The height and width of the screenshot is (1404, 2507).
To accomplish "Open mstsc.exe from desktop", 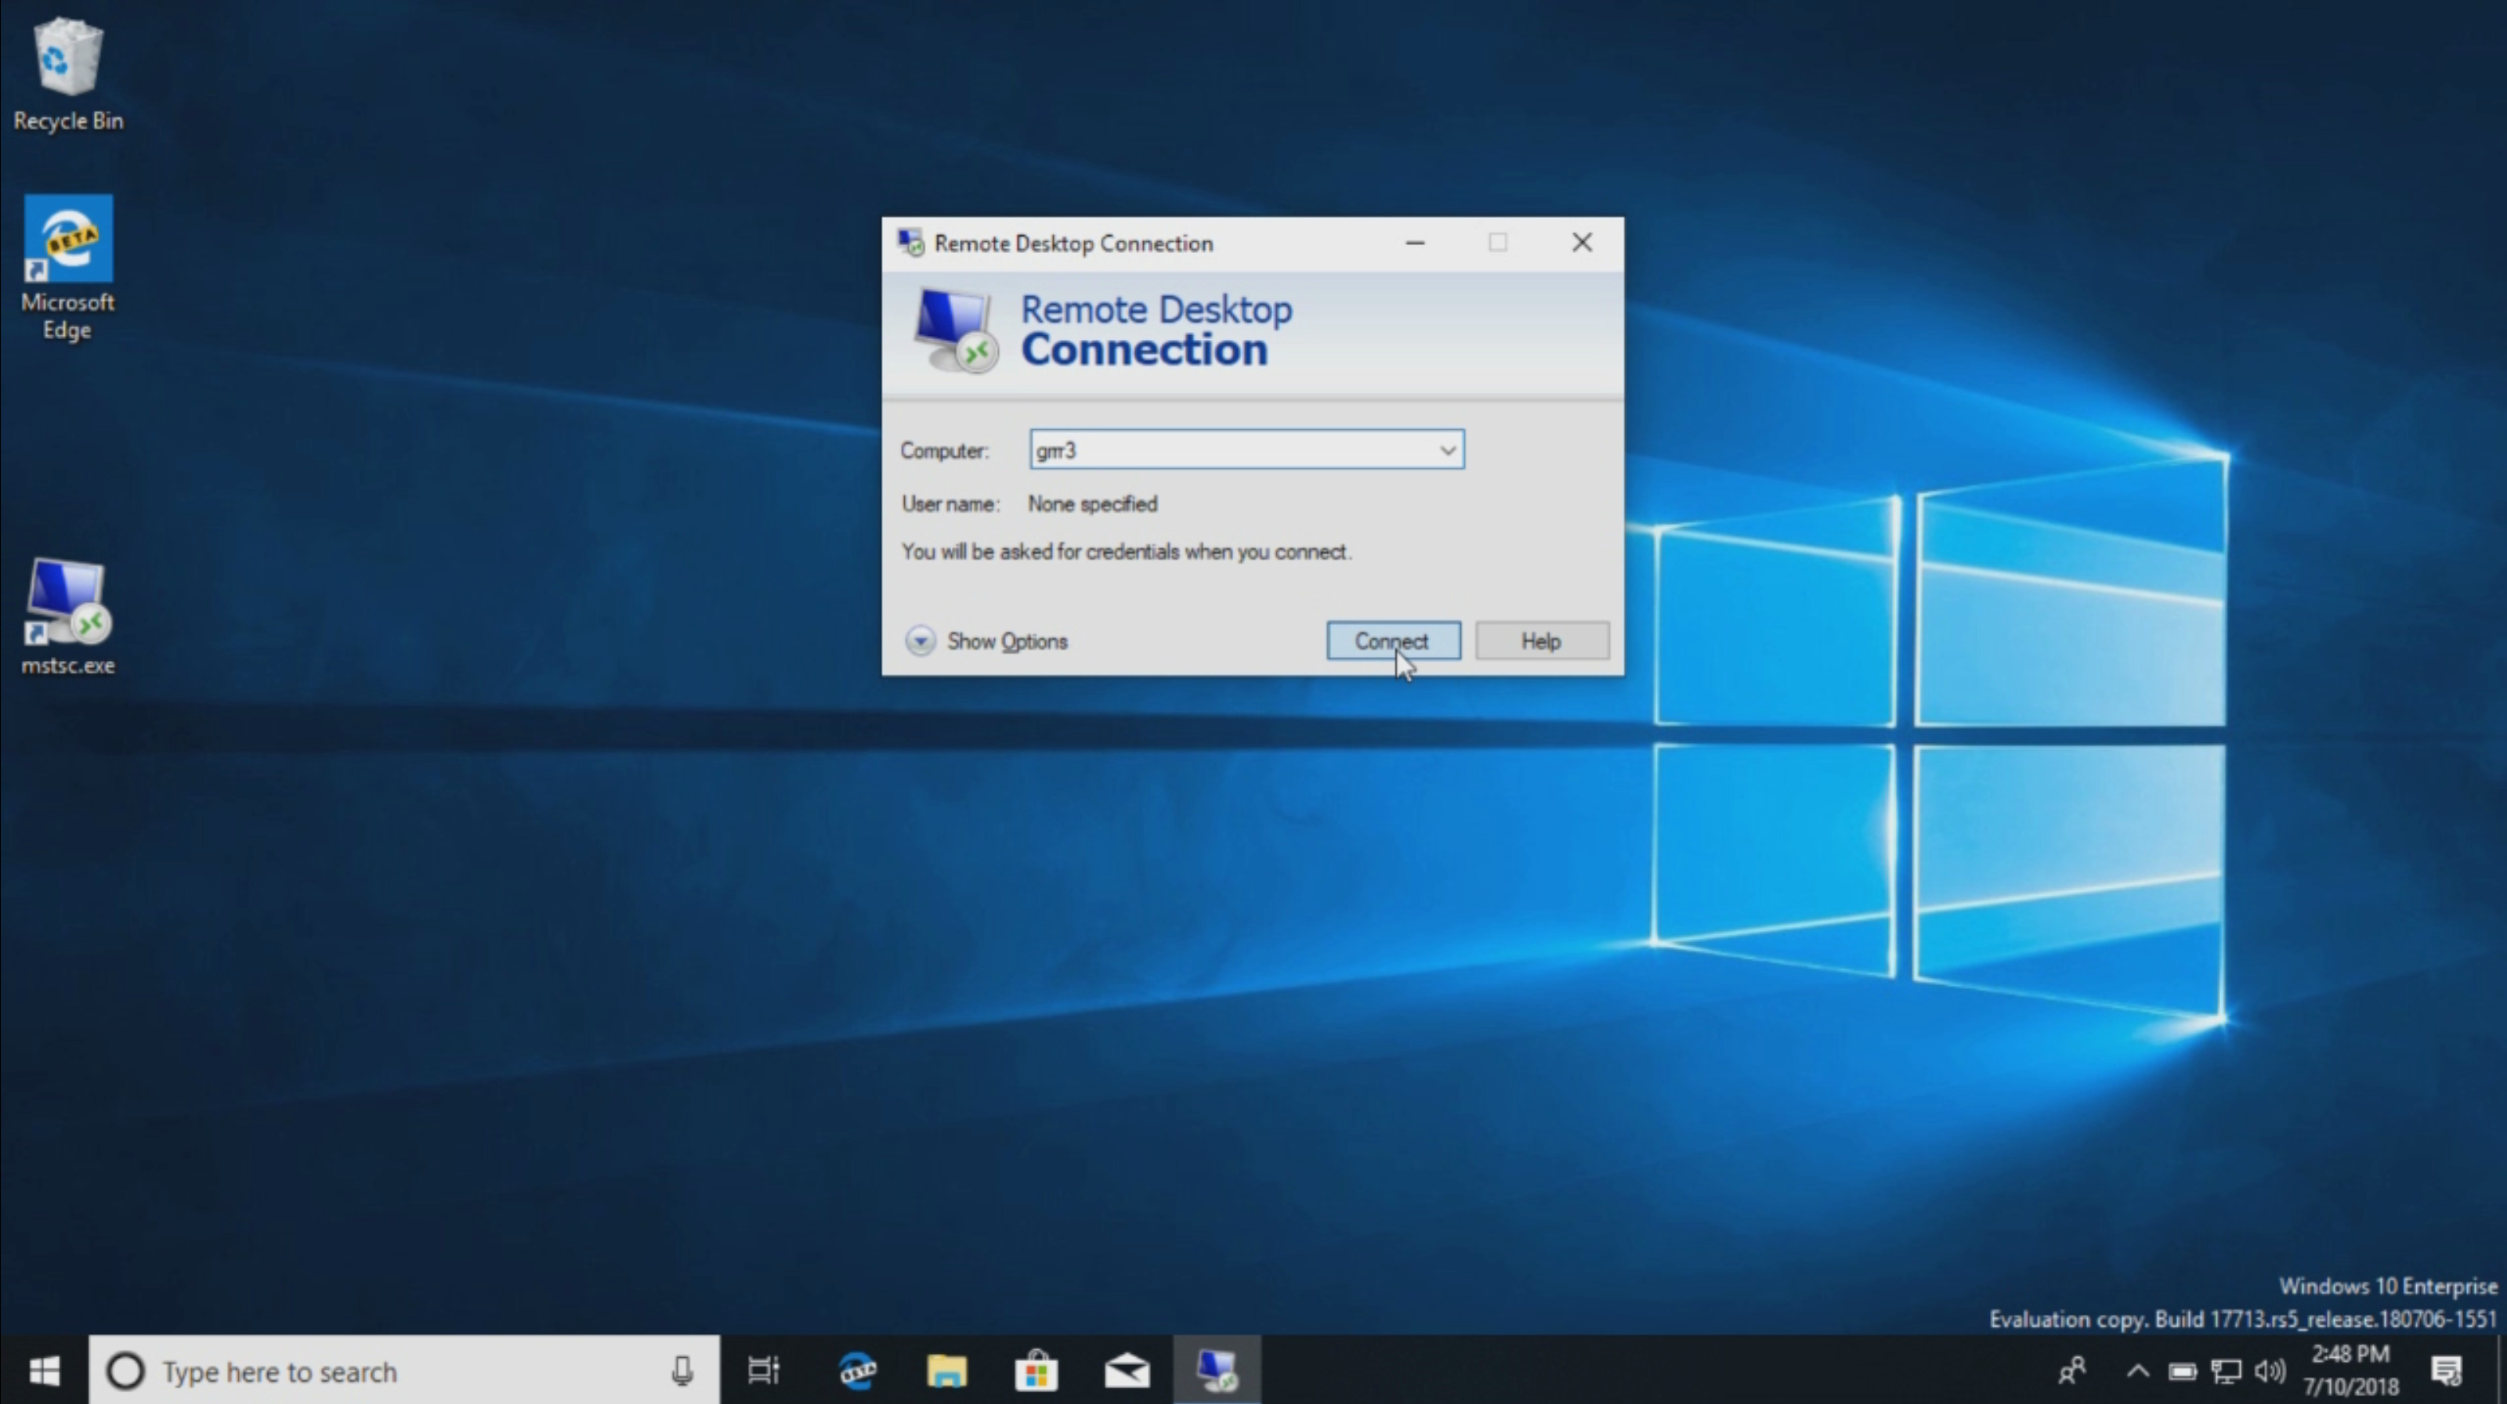I will pyautogui.click(x=69, y=611).
